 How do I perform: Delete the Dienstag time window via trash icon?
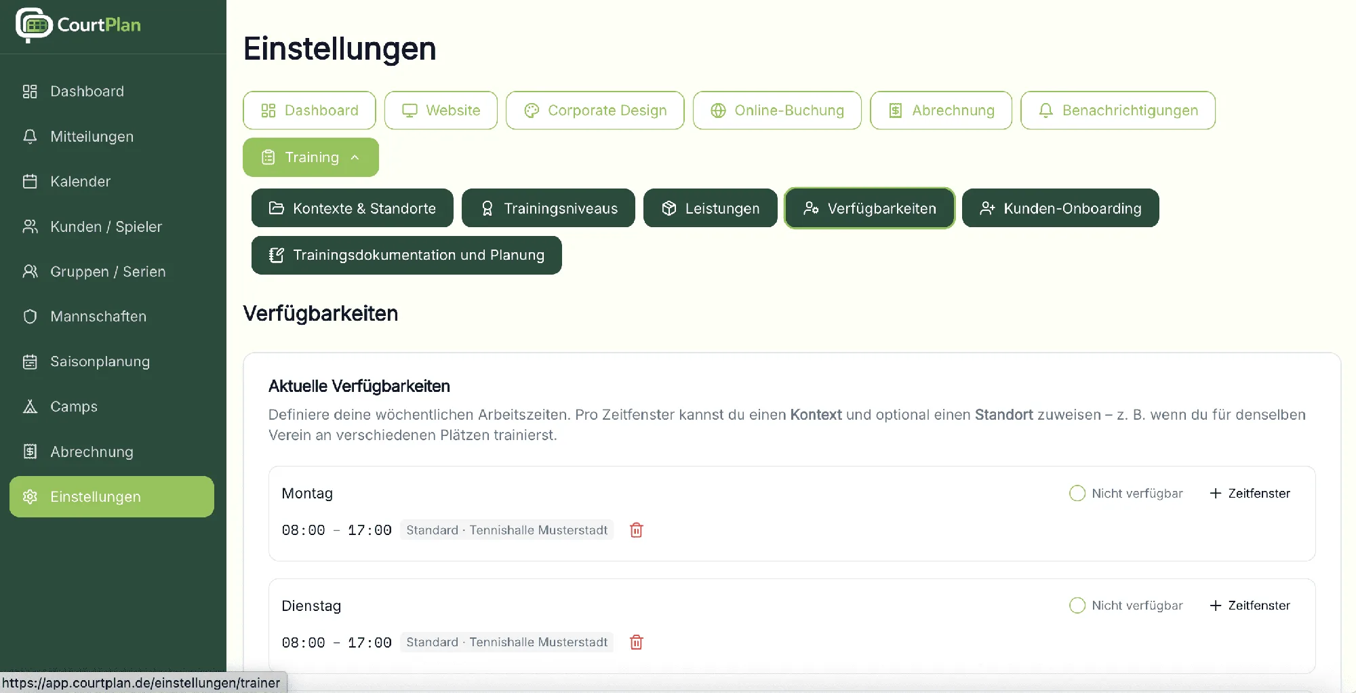click(x=636, y=642)
